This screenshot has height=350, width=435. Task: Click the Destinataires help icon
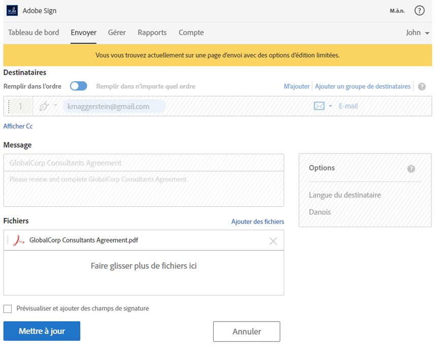pos(422,87)
